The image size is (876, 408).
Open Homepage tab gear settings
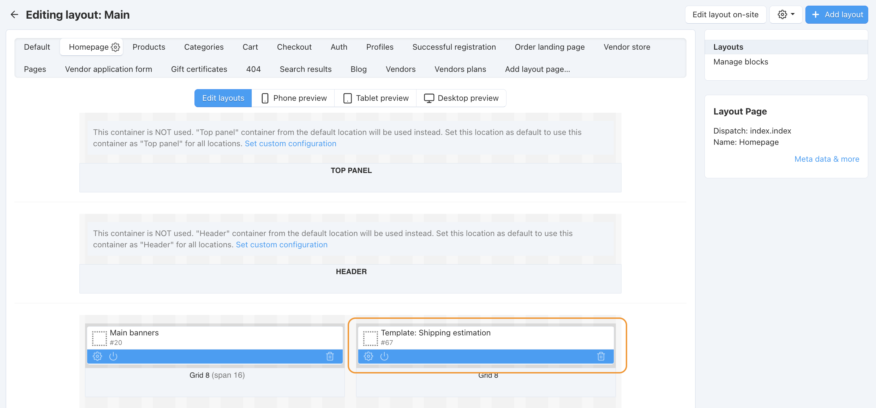(x=115, y=47)
